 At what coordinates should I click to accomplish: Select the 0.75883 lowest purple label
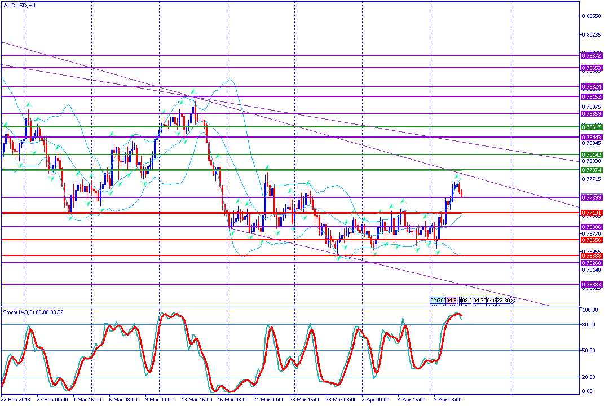[592, 284]
